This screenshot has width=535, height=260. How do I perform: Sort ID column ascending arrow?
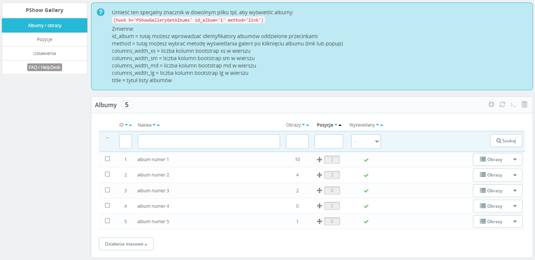(131, 125)
